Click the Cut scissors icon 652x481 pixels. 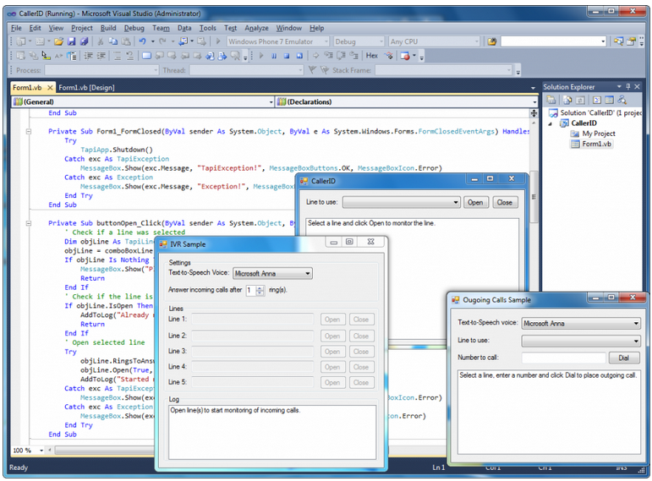101,41
